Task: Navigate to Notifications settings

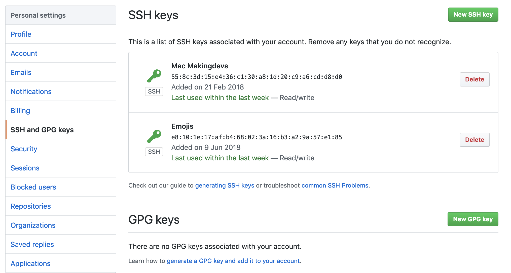Action: pos(31,92)
